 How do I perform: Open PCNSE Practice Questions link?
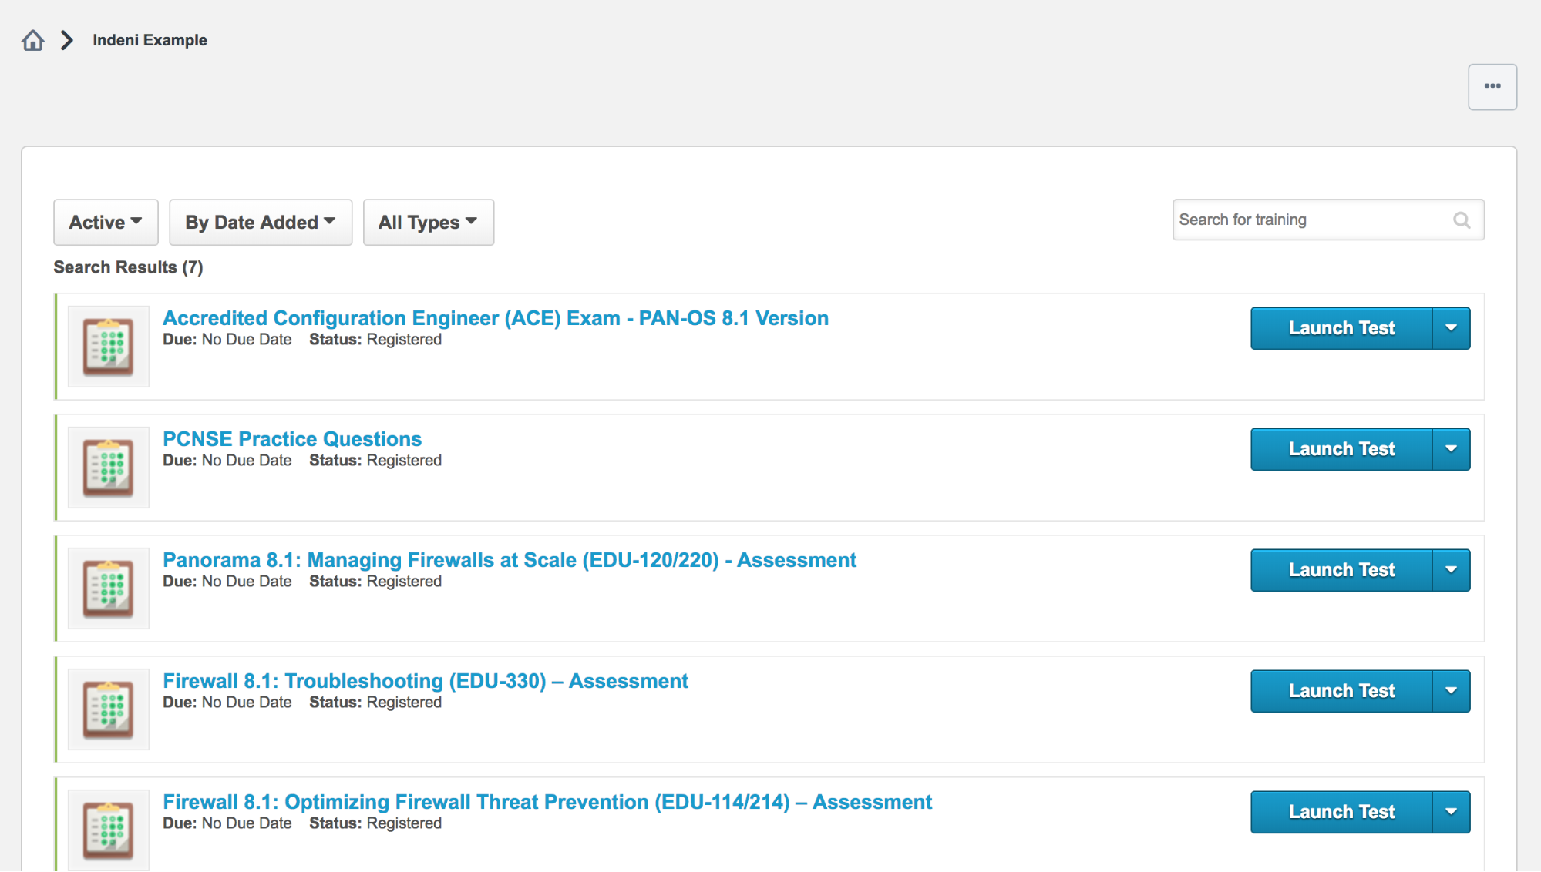point(293,438)
